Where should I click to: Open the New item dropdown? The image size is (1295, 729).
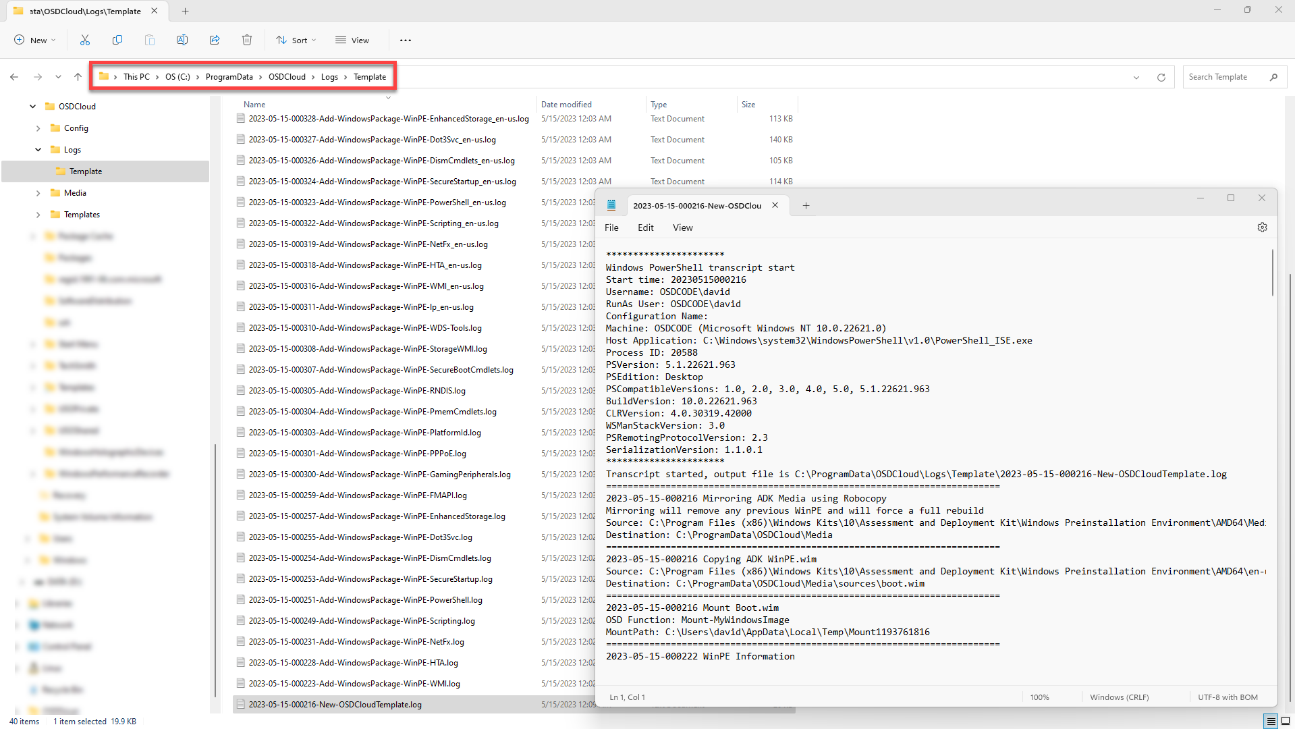tap(34, 40)
